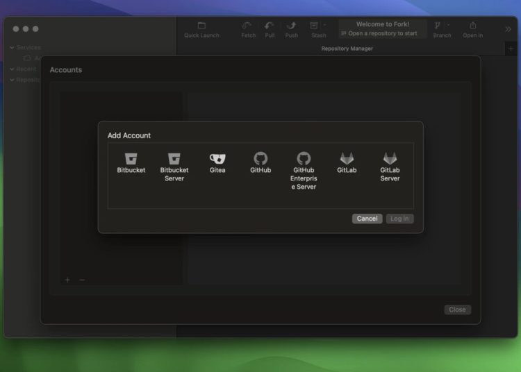
Task: Select GitHub Enterprise Server option
Action: tap(304, 171)
